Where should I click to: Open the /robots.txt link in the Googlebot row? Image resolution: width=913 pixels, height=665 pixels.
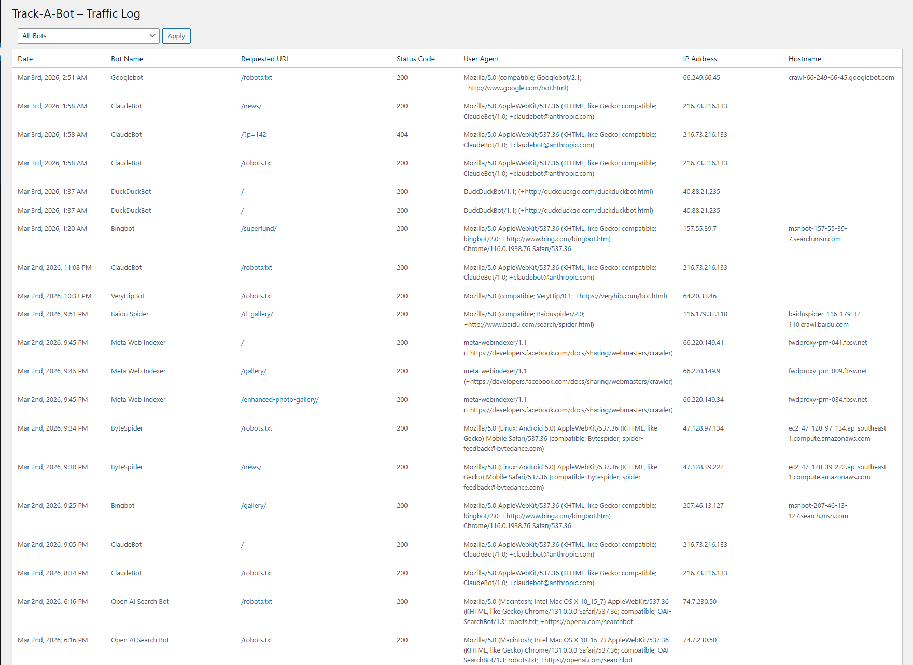coord(256,77)
